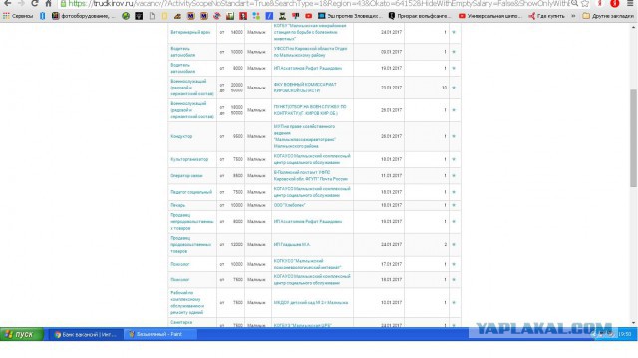Reload the page with the refresh icon
638x358 pixels.
coord(35,3)
